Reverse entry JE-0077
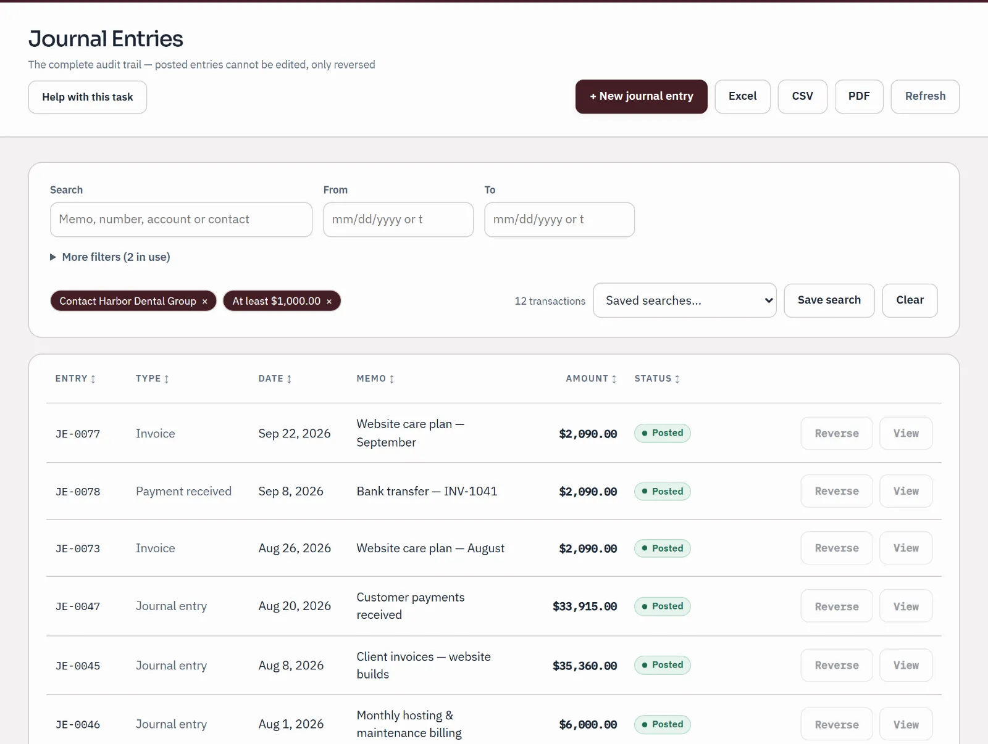Image resolution: width=988 pixels, height=744 pixels. 837,433
